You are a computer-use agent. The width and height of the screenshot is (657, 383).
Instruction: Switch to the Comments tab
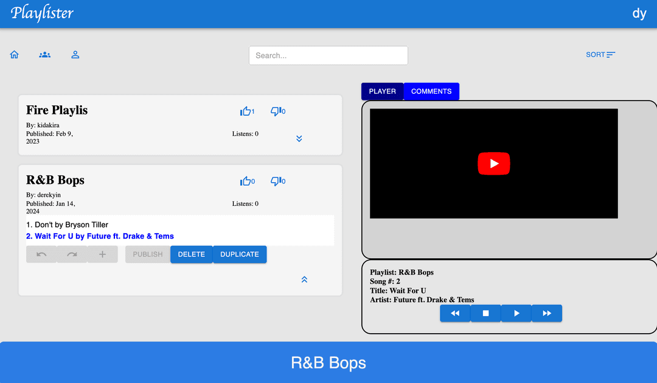(431, 91)
